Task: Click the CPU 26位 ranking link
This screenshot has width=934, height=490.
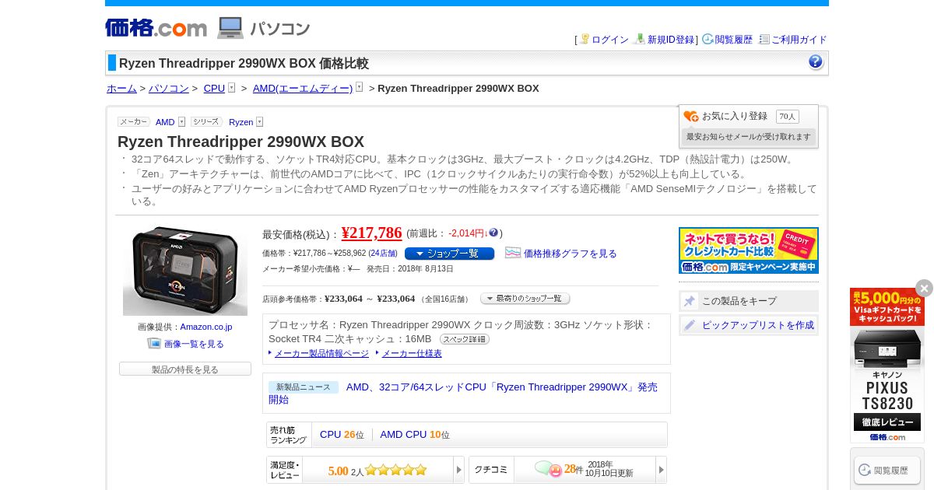Action: [342, 435]
